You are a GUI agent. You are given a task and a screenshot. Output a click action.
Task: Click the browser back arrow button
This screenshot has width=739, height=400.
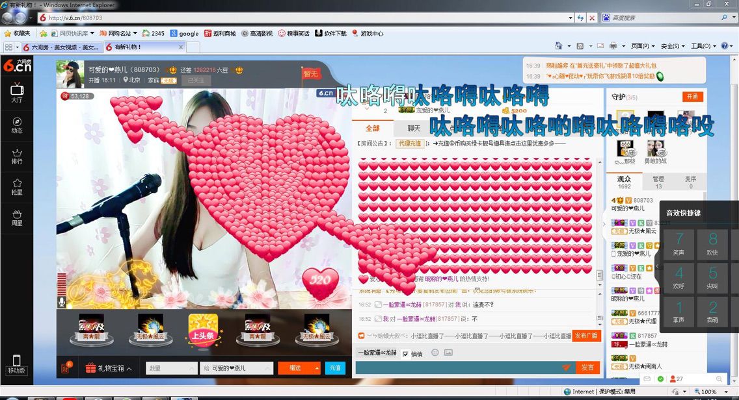pos(7,18)
